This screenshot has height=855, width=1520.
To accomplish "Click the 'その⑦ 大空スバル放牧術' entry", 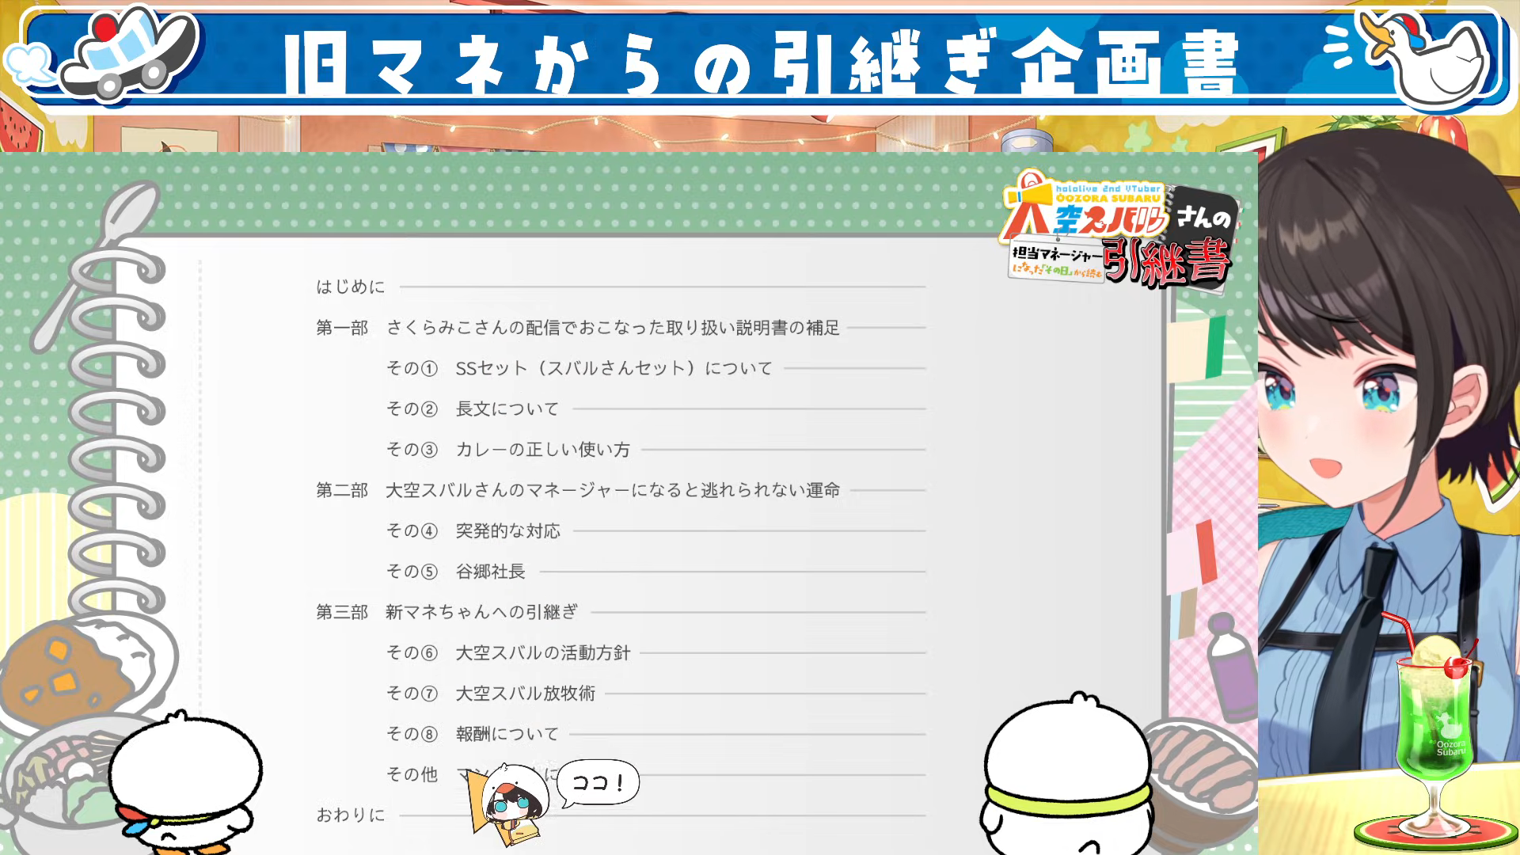I will (x=491, y=693).
